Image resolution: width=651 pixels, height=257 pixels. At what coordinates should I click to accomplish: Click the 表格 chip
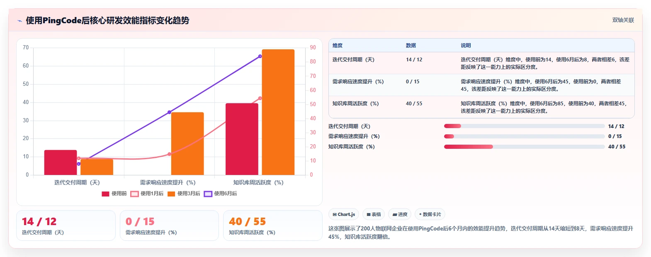[x=374, y=214]
